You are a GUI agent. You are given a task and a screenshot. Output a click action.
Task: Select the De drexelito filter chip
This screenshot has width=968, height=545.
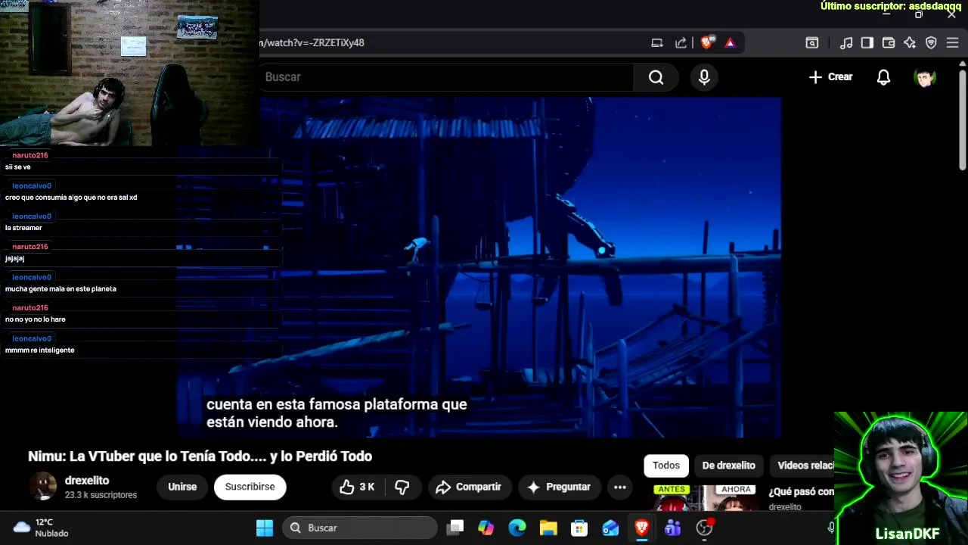click(729, 466)
